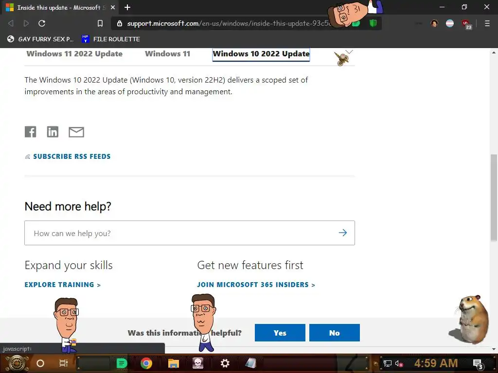The width and height of the screenshot is (498, 373).
Task: Open the green chat app on taskbar
Action: click(x=122, y=363)
